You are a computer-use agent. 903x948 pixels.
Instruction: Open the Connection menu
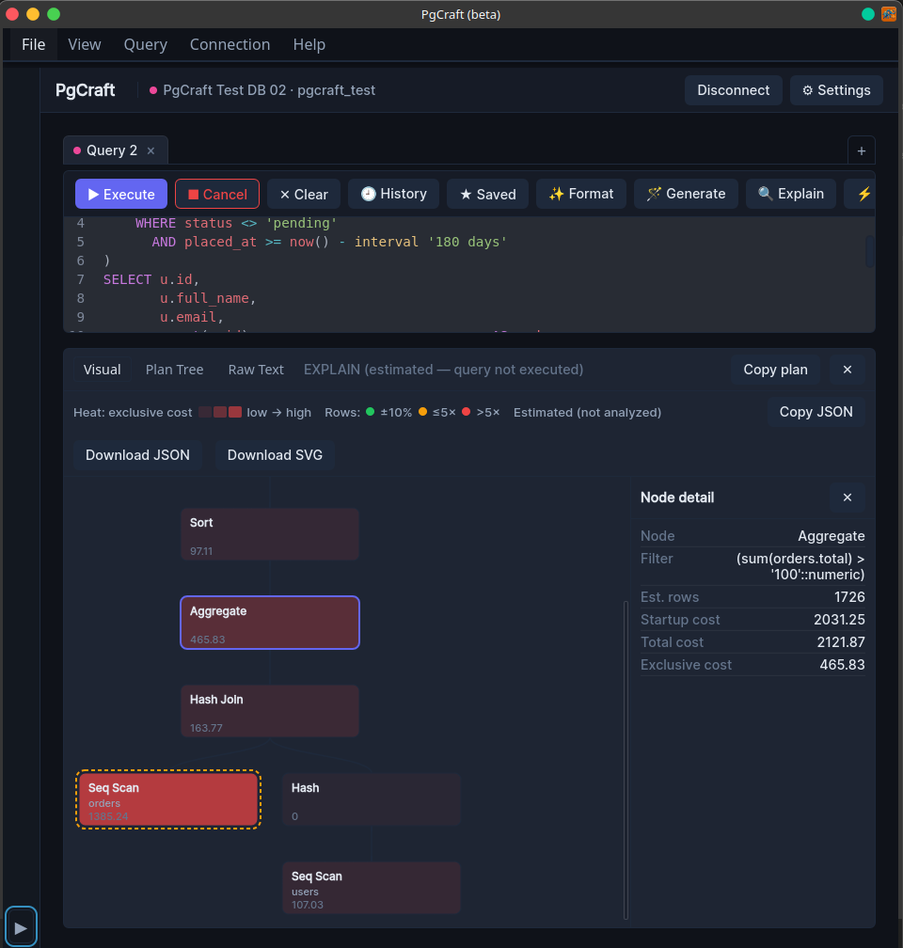(x=230, y=45)
